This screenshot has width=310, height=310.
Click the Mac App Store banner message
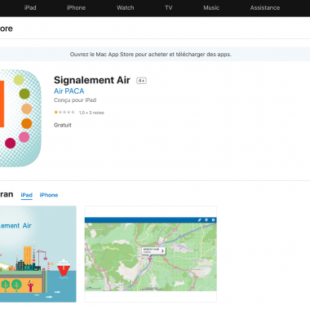point(150,54)
